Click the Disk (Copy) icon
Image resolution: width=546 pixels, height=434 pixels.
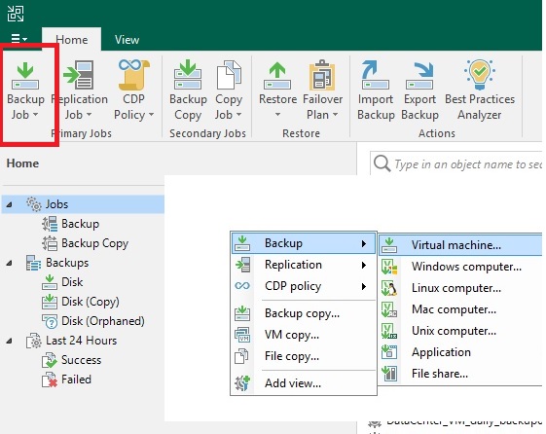click(x=50, y=302)
